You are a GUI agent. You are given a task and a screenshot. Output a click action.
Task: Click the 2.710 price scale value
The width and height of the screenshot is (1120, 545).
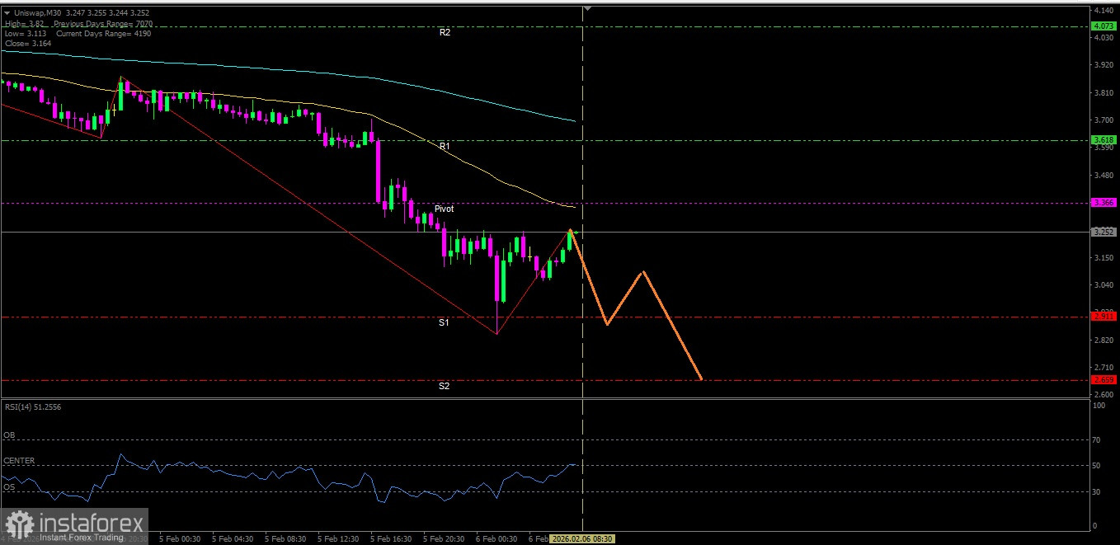click(x=1105, y=367)
